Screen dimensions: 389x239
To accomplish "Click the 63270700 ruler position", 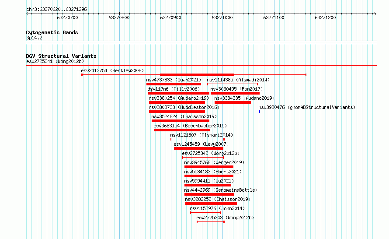I will 67,18.
